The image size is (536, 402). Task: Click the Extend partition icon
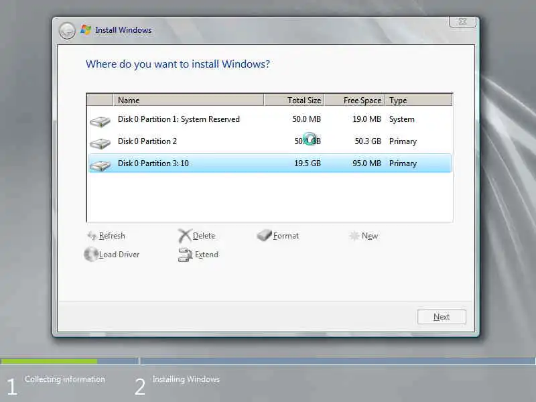186,255
